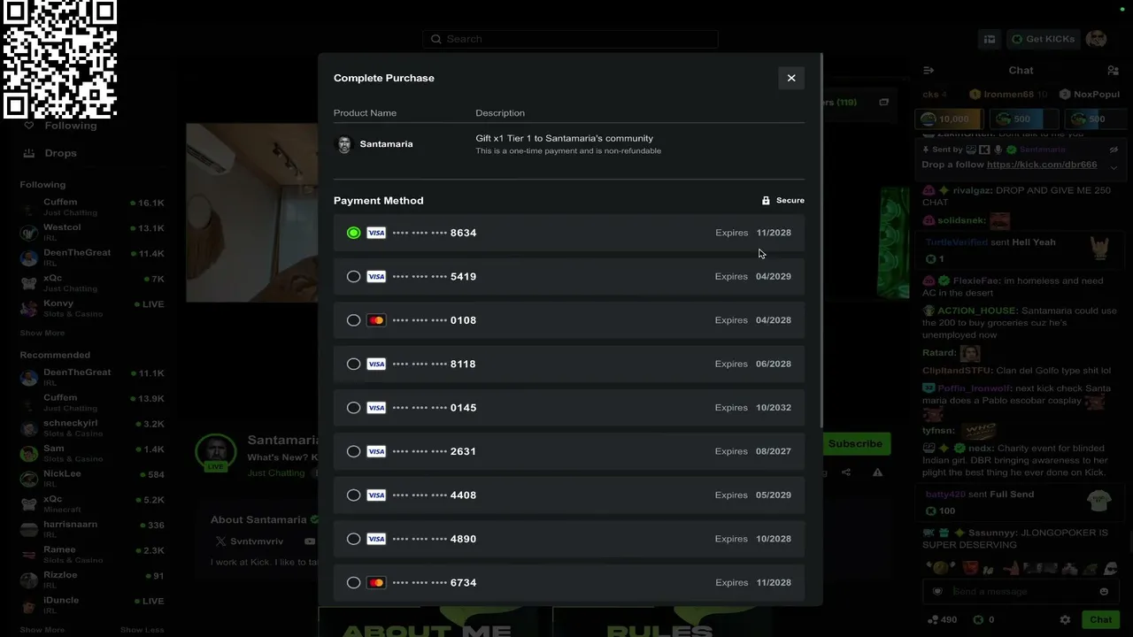
Task: Click the Get KICKs button
Action: point(1044,39)
